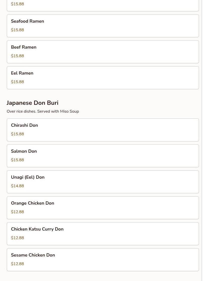Select the Orange Chicken Don item
This screenshot has height=281, width=207.
point(103,208)
